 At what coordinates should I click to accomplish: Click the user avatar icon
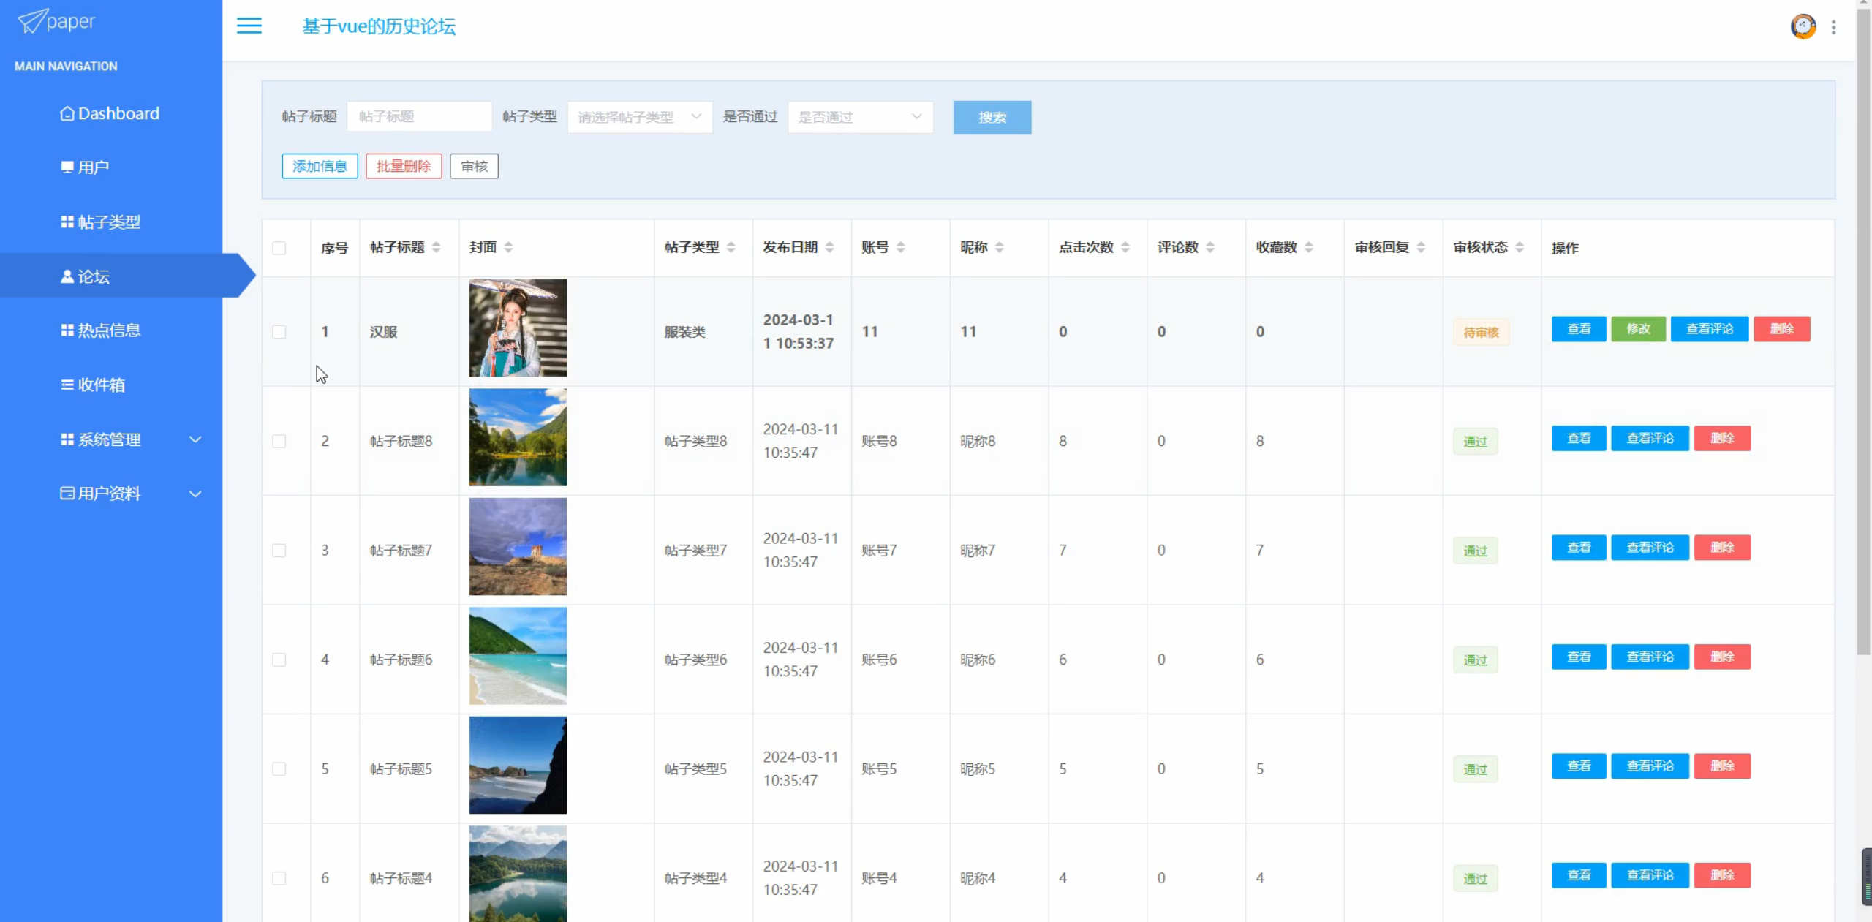pyautogui.click(x=1803, y=27)
